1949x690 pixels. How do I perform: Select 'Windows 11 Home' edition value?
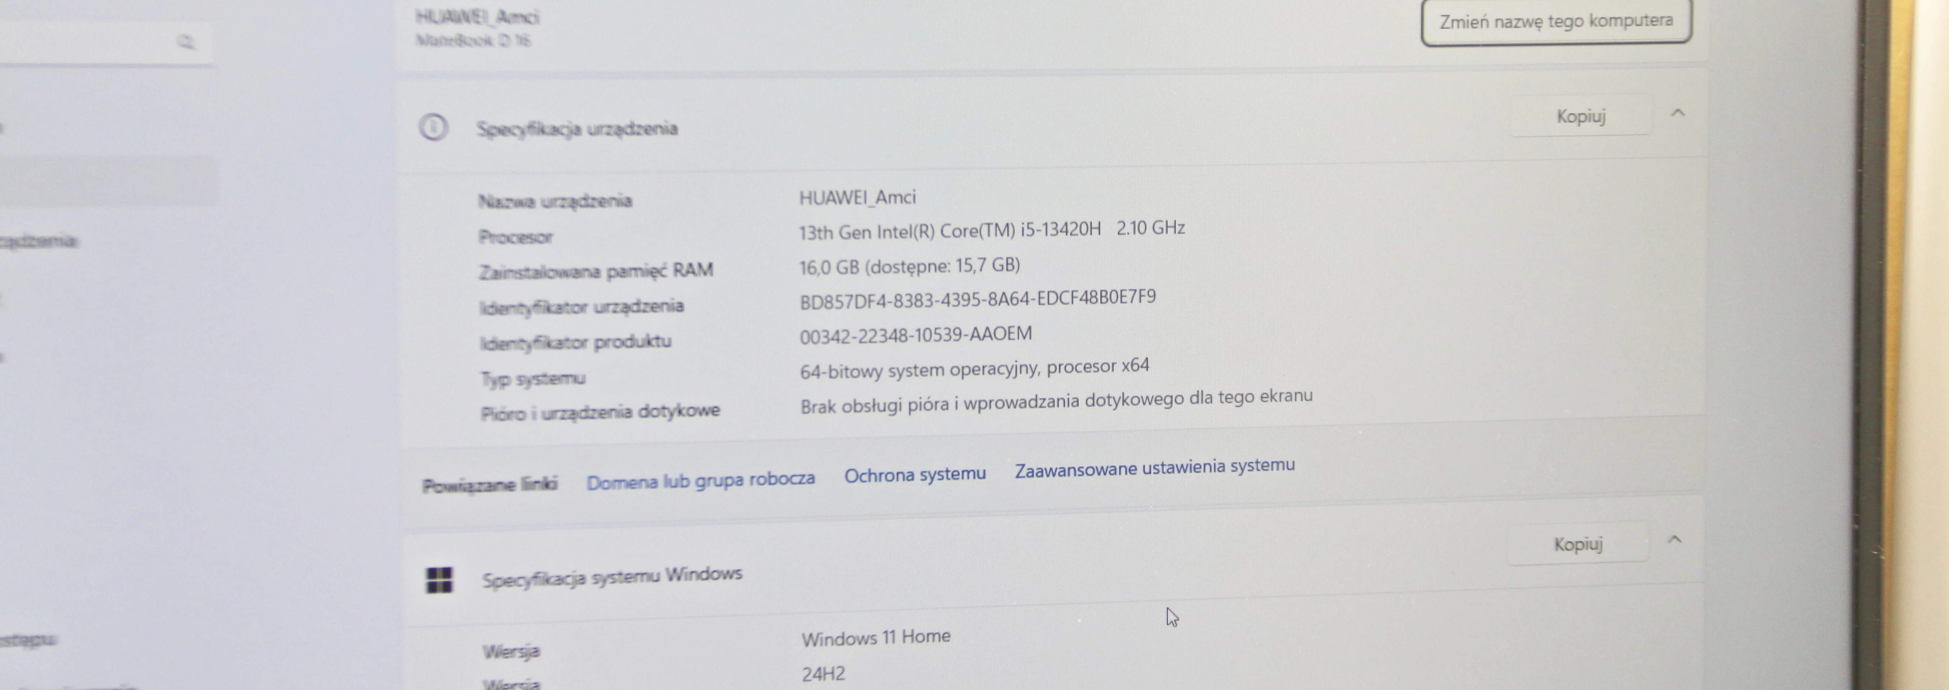coord(876,638)
